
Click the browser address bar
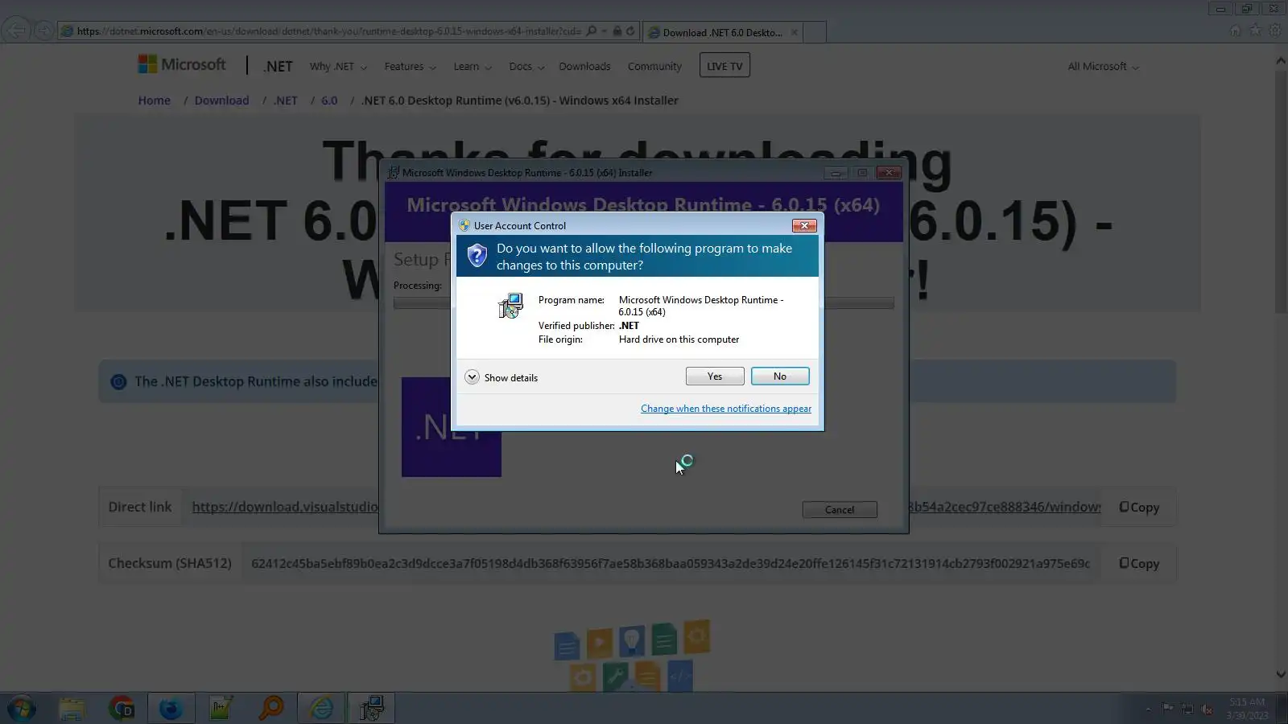[328, 31]
